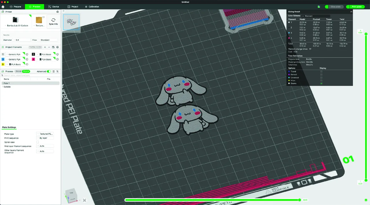Open printer settings gear icon
This screenshot has width=370, height=205.
[58, 12]
